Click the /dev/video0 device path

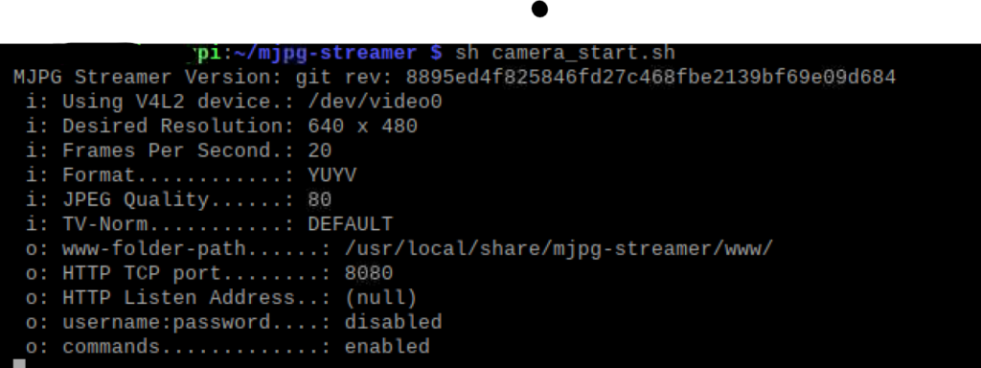[x=375, y=102]
